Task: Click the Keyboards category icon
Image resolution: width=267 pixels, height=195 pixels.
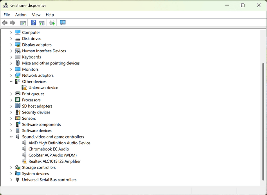Action: pyautogui.click(x=18, y=57)
